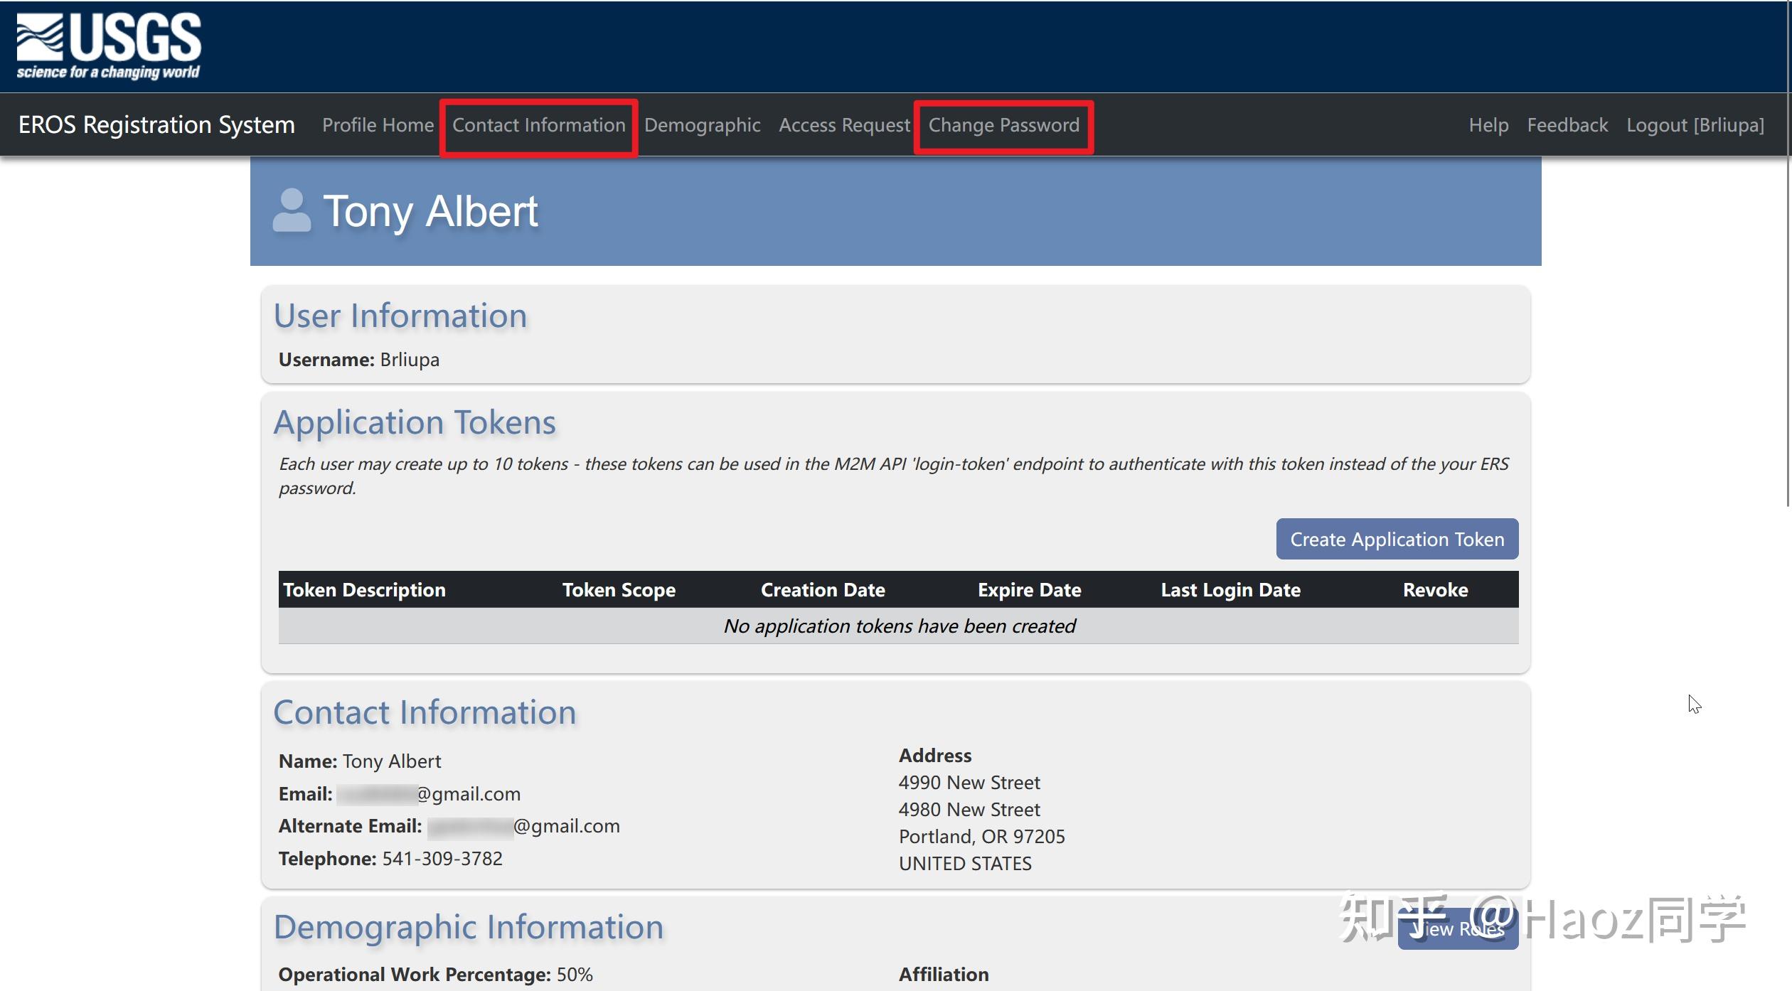The height and width of the screenshot is (991, 1792).
Task: Click the user avatar icon beside Tony Albert
Action: pos(292,210)
